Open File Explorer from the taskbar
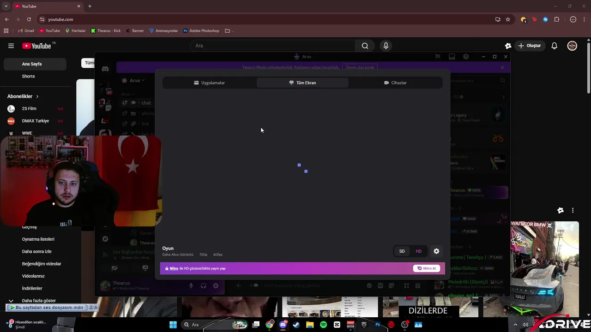 (310, 325)
